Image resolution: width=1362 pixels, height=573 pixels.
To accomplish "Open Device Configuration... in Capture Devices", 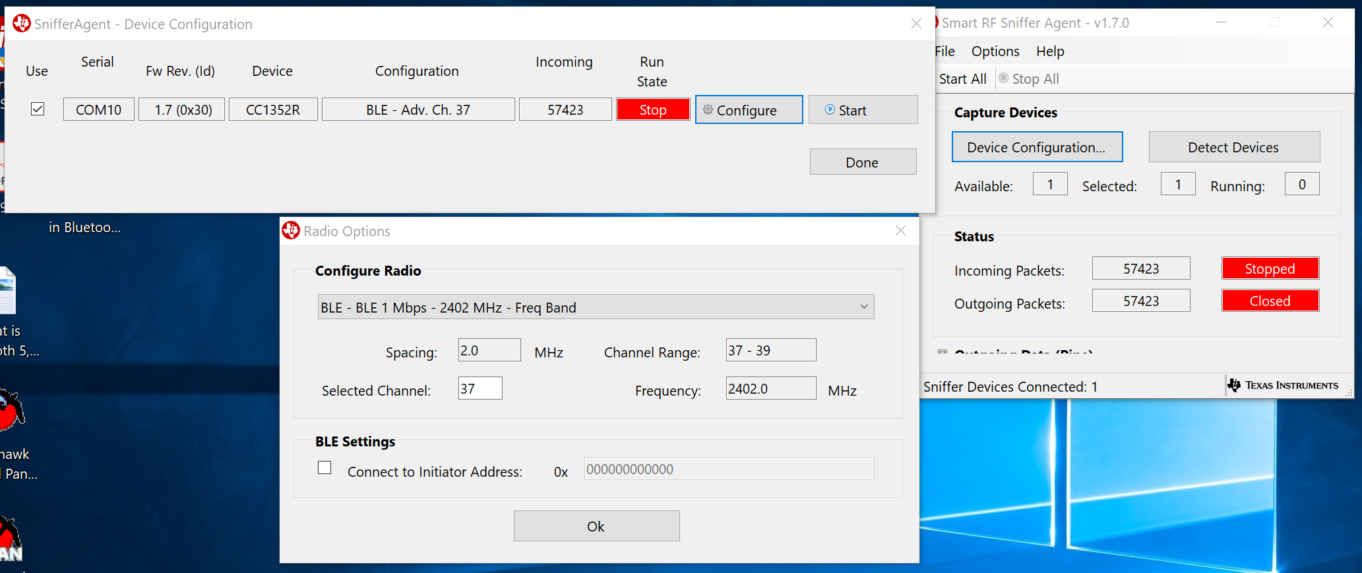I will [1037, 147].
